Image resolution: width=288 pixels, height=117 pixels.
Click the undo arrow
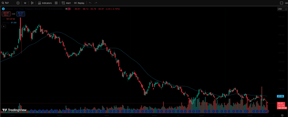tap(90, 3)
